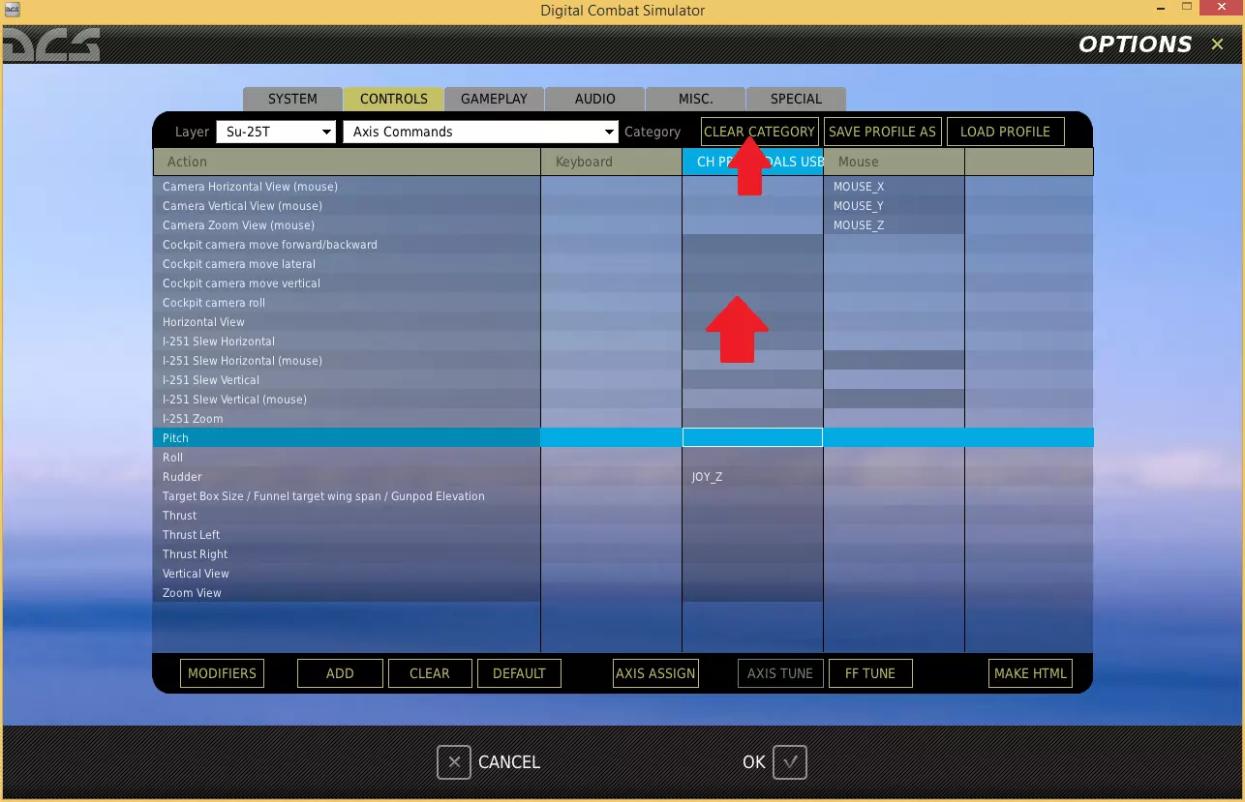This screenshot has height=802, width=1245.
Task: Open the Su-25T layer dropdown
Action: click(x=275, y=132)
